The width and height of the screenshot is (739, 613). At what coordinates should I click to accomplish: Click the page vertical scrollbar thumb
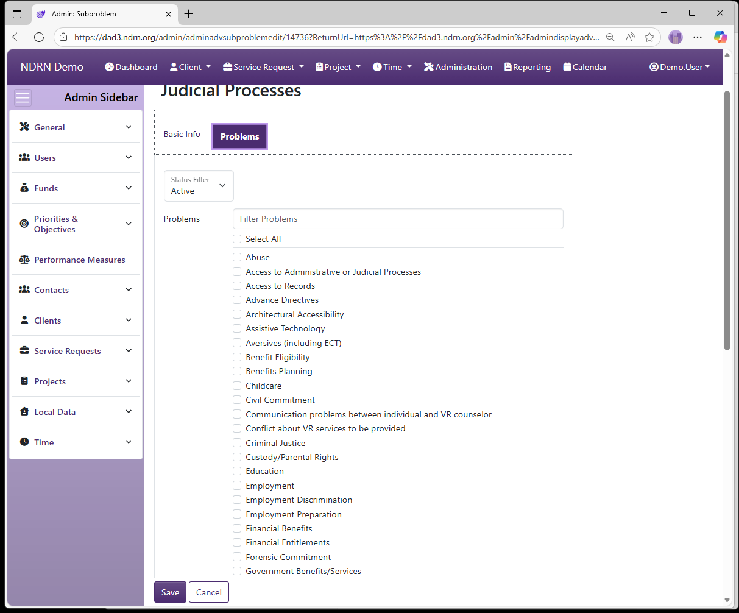(x=727, y=221)
